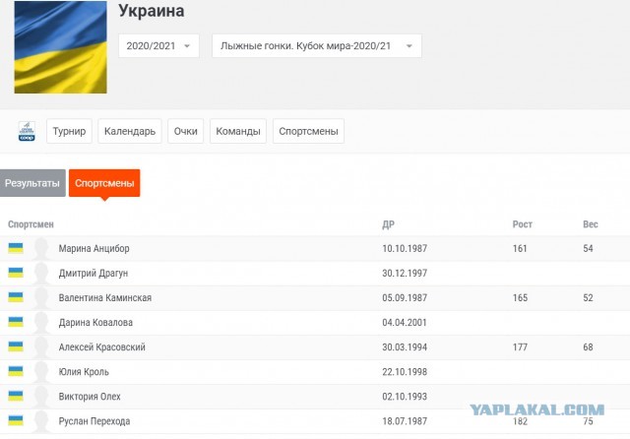The image size is (630, 439).
Task: Open athlete Руслан Перехода's profile link
Action: [94, 421]
